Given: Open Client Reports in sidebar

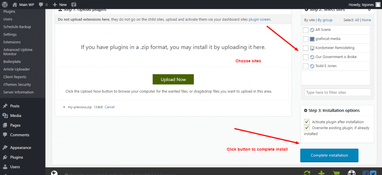Looking at the screenshot, I should (x=15, y=77).
